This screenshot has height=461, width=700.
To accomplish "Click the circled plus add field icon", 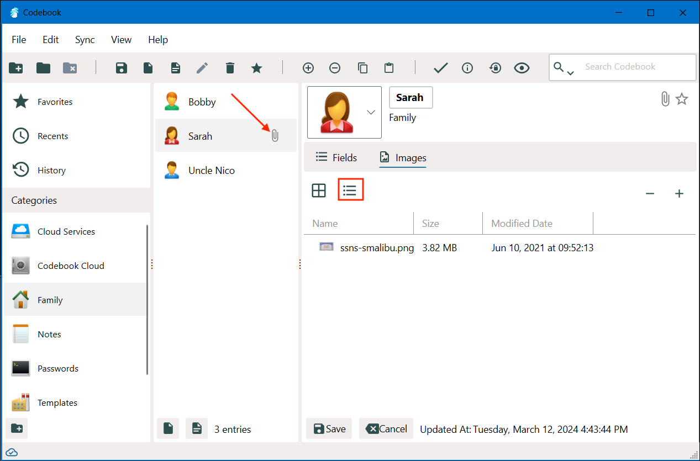I will pyautogui.click(x=308, y=68).
